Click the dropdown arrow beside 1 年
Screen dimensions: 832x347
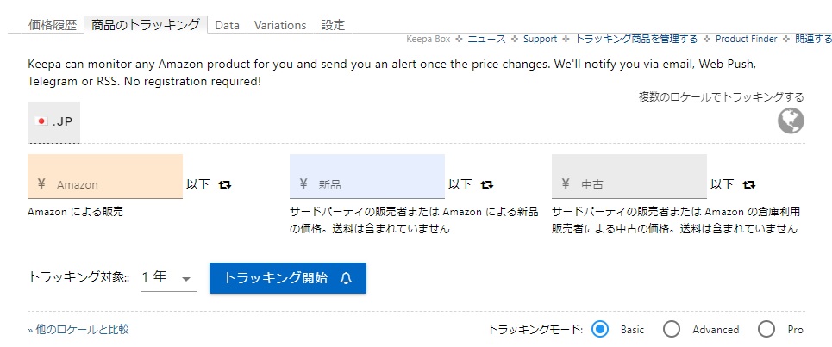186,279
